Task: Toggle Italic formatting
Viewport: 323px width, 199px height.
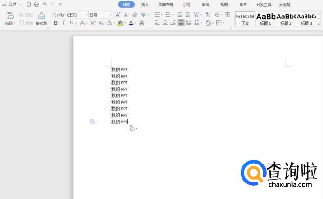Action: click(63, 23)
